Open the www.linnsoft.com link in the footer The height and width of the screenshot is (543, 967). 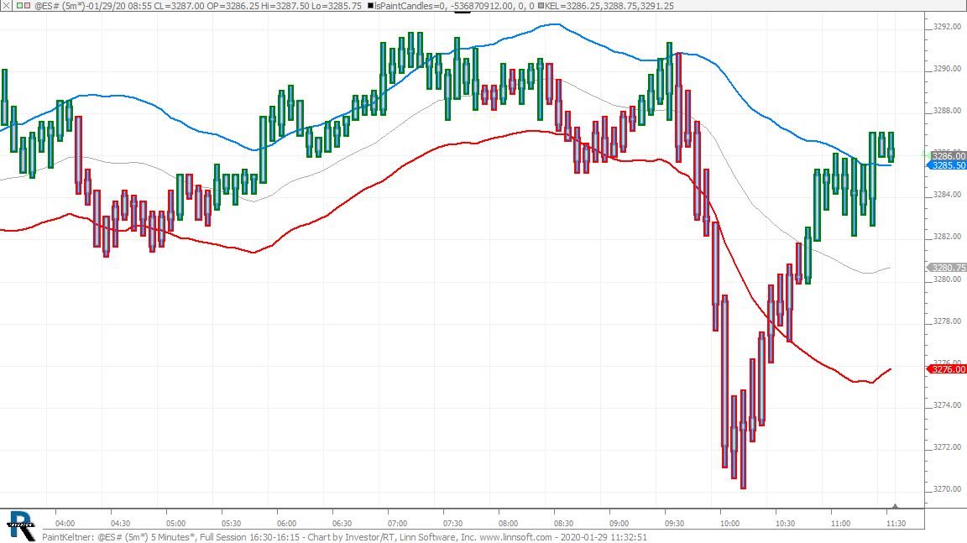[x=515, y=537]
